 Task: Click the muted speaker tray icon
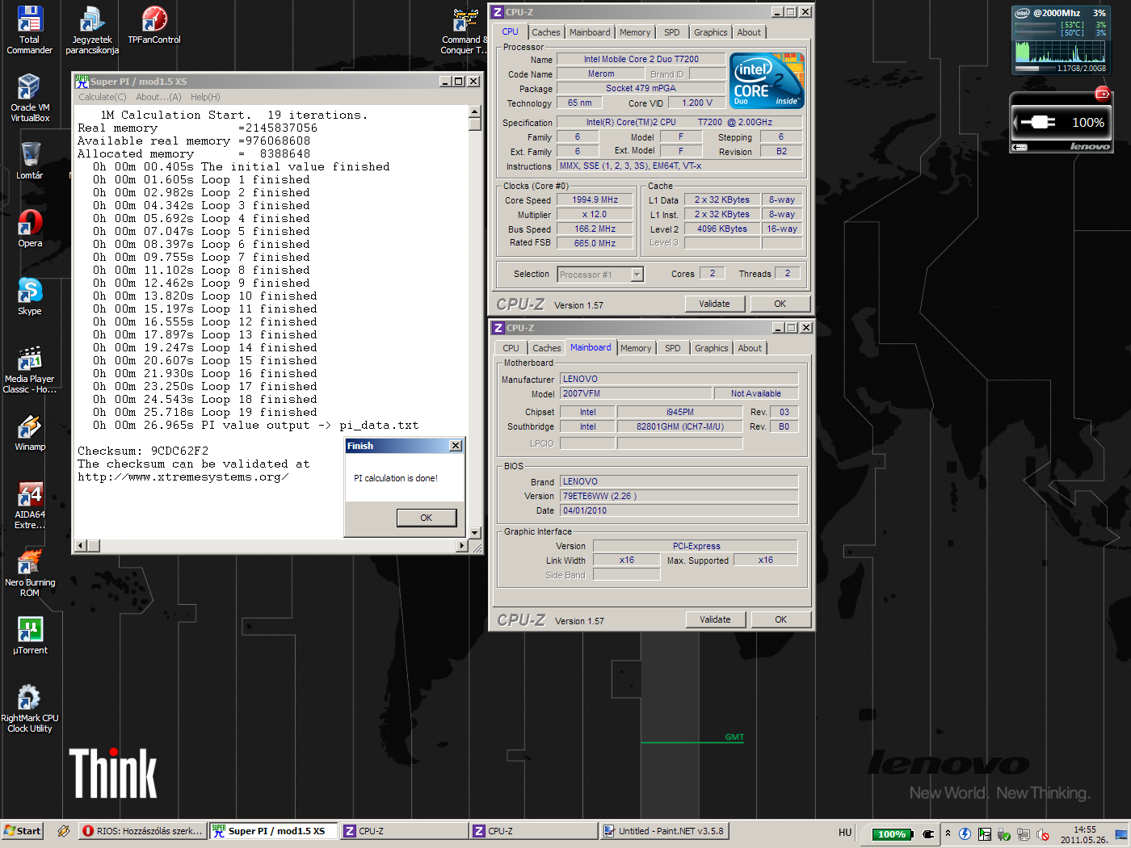1042,834
